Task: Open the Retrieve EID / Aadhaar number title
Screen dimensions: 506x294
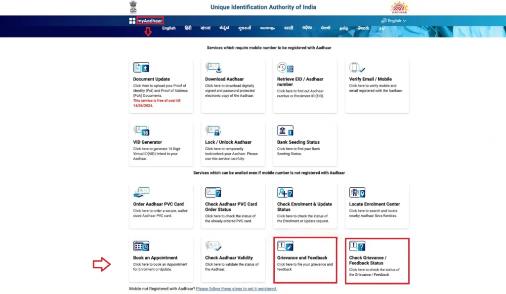Action: point(300,82)
